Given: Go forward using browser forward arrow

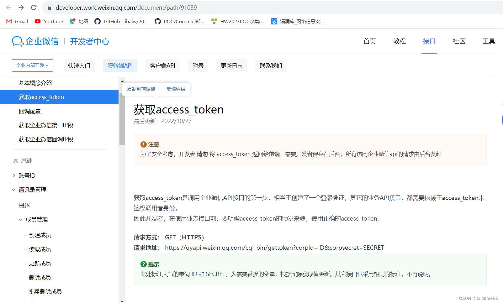Looking at the screenshot, I should [21, 8].
